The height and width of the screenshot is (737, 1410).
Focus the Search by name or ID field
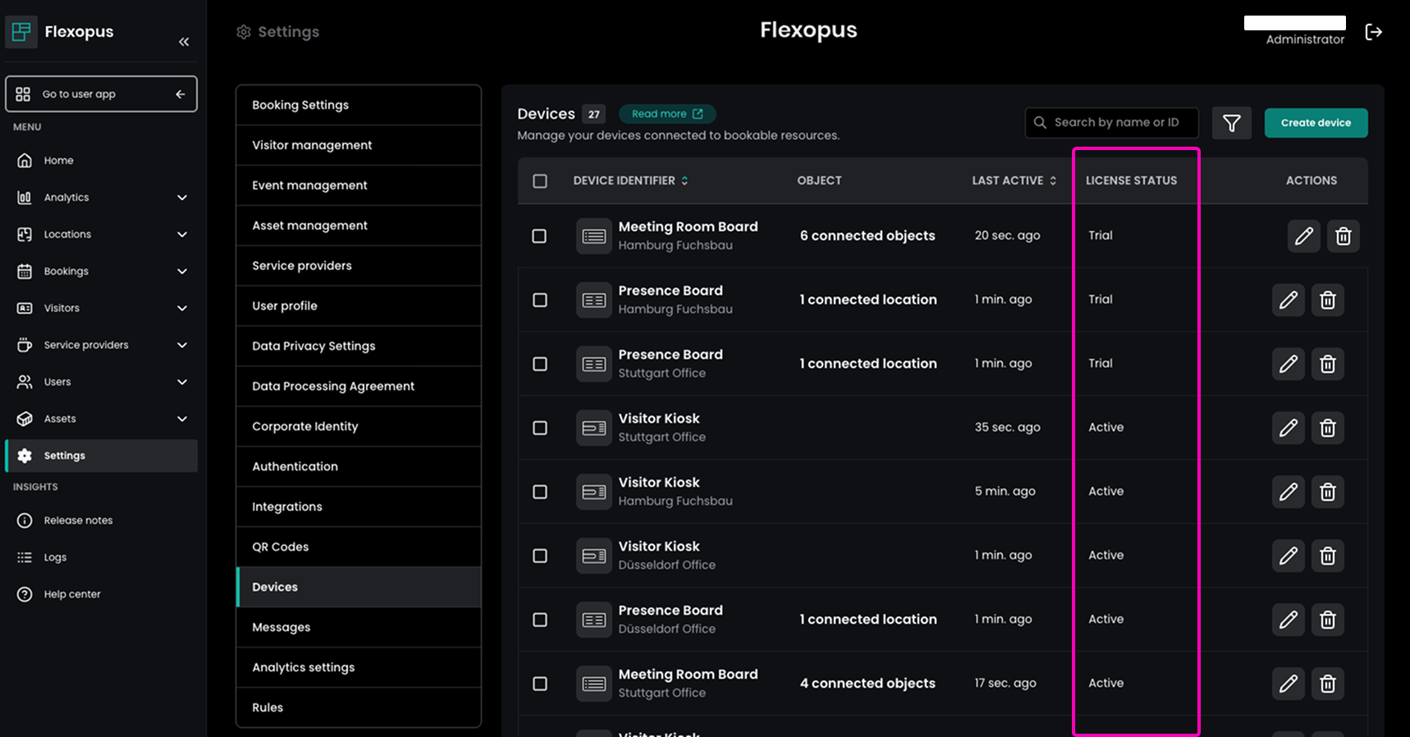click(1112, 122)
